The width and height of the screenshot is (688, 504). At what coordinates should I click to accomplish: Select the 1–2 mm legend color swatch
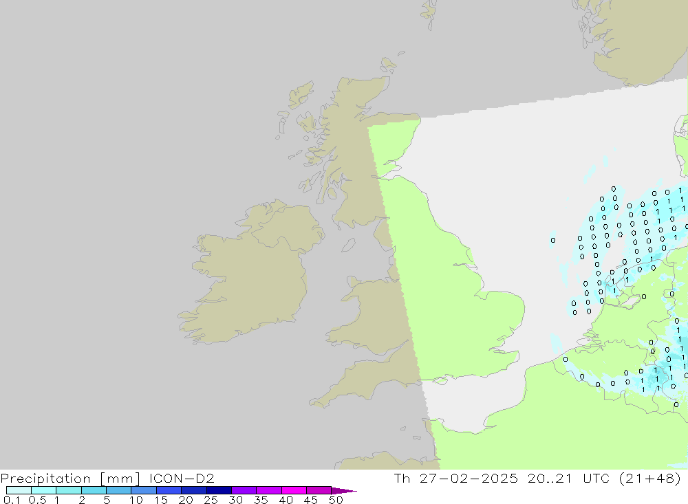(68, 490)
